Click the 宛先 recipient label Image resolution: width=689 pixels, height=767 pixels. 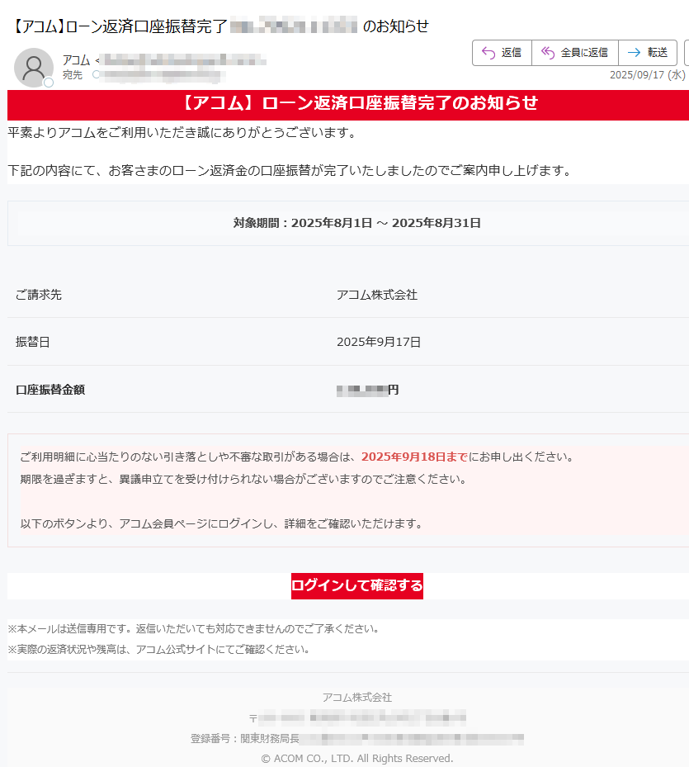(73, 75)
